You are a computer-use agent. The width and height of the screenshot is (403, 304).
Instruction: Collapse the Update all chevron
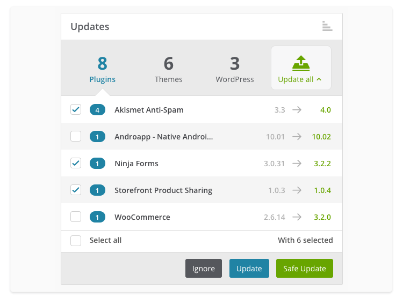tap(319, 79)
